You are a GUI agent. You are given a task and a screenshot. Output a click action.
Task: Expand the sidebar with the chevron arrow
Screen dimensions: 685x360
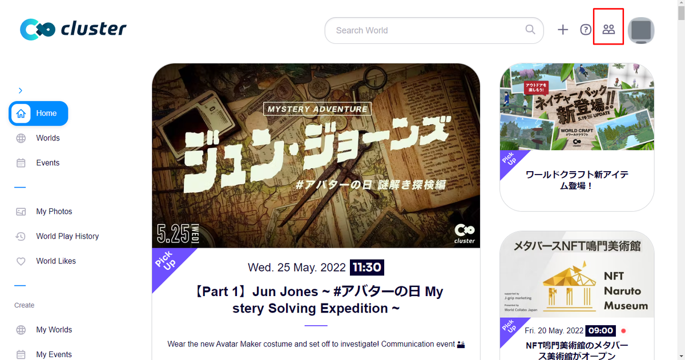(20, 91)
